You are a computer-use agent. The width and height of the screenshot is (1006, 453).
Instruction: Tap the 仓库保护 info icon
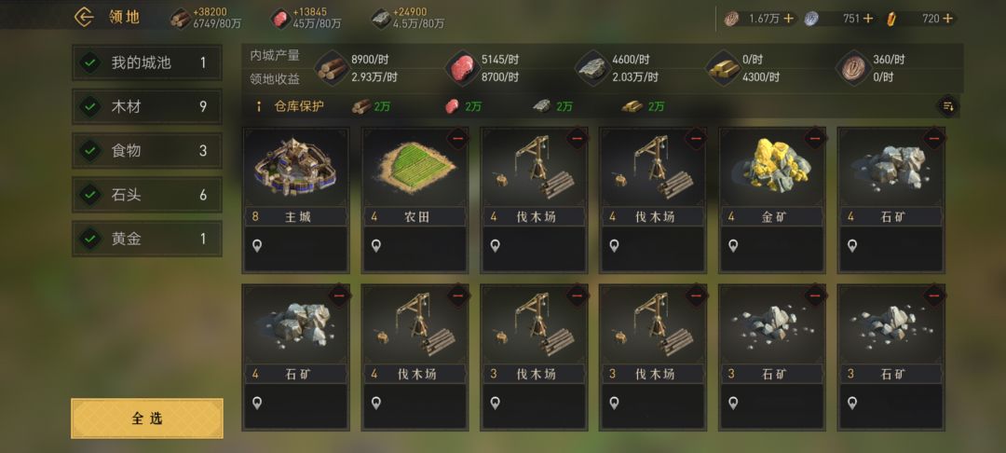click(259, 106)
